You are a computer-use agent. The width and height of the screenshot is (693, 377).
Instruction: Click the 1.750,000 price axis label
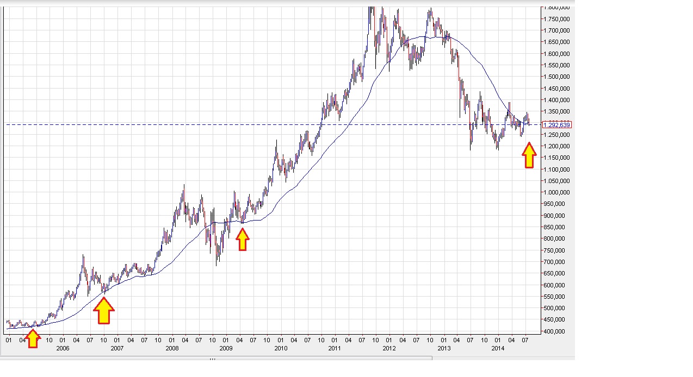point(556,19)
